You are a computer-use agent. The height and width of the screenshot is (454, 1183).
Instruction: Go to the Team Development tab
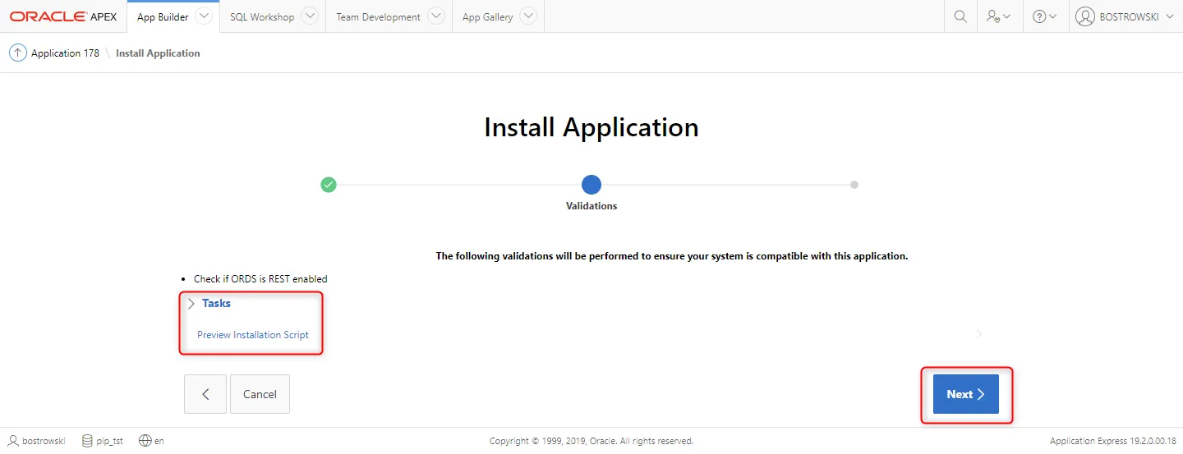coord(378,16)
